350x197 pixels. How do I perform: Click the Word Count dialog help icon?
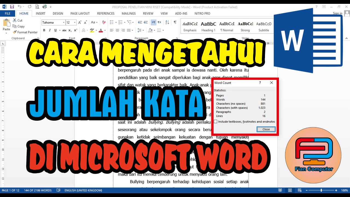tap(260, 83)
